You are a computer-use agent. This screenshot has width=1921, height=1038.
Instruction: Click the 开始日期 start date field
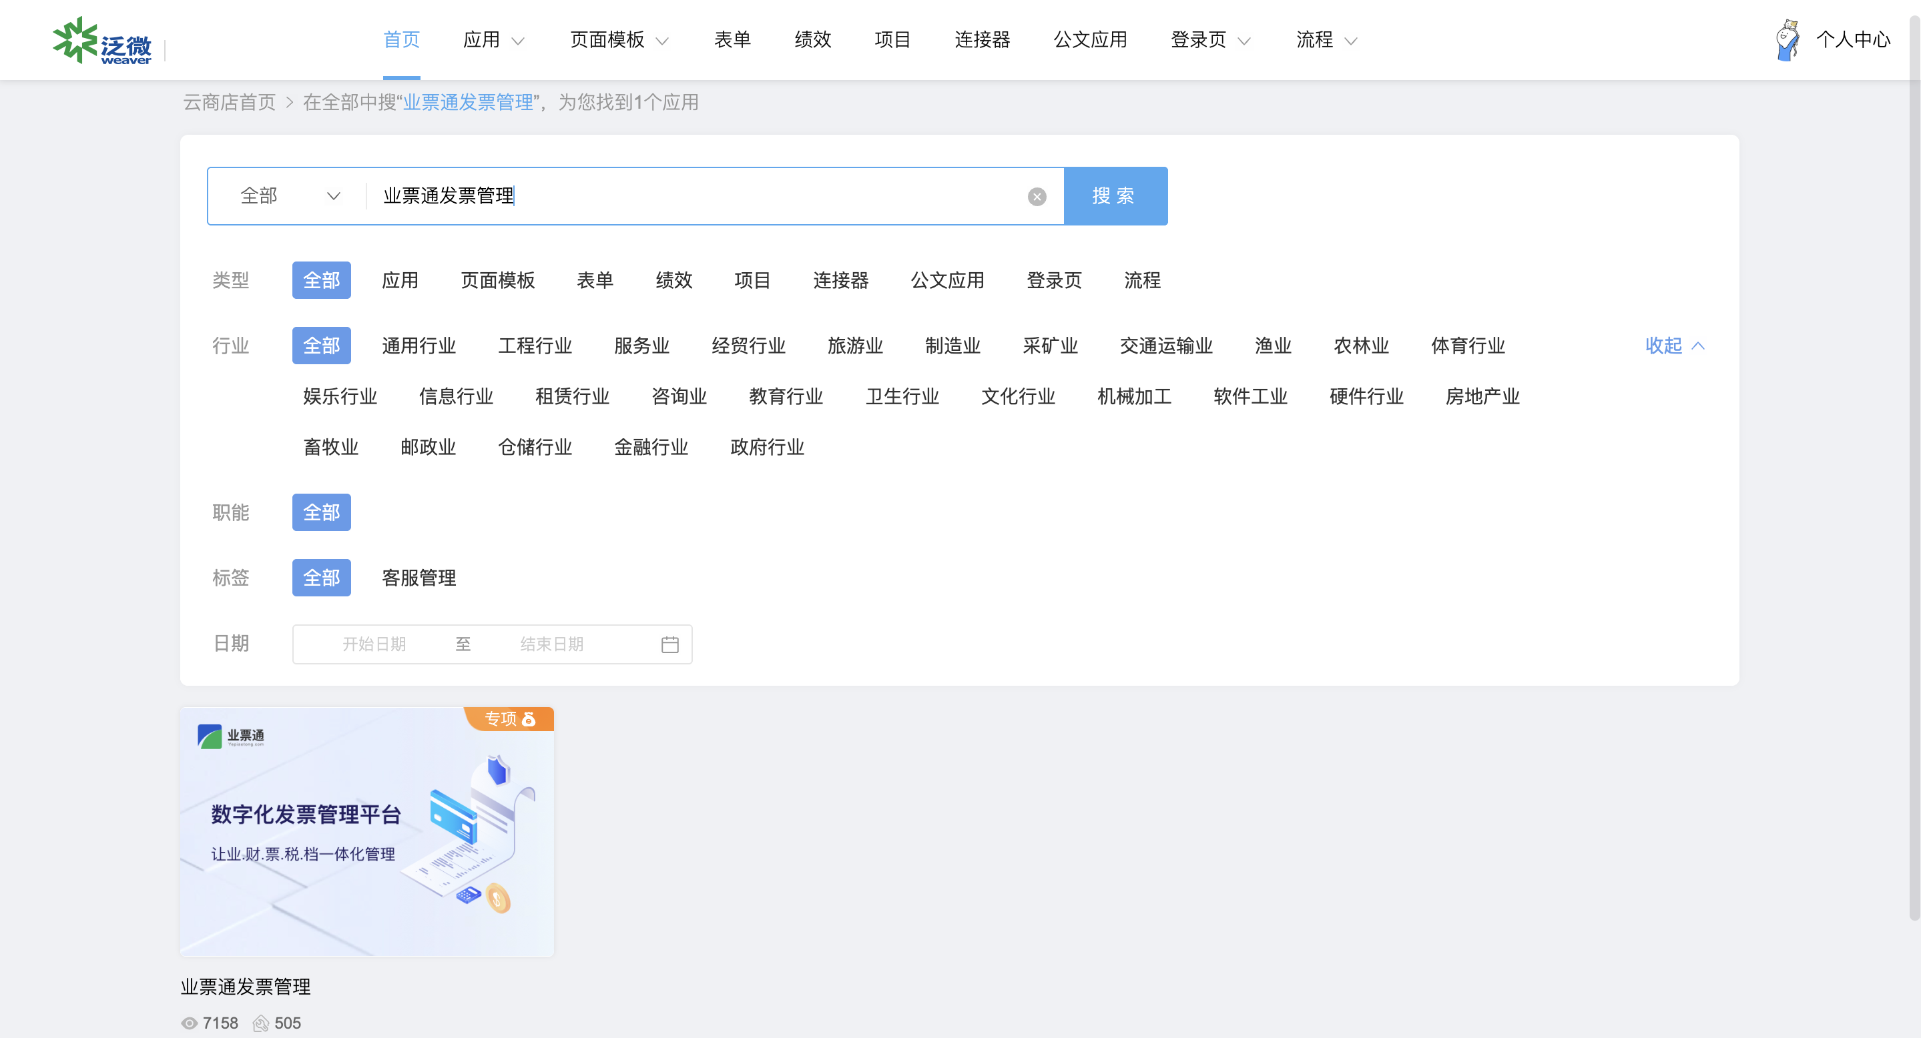tap(374, 644)
